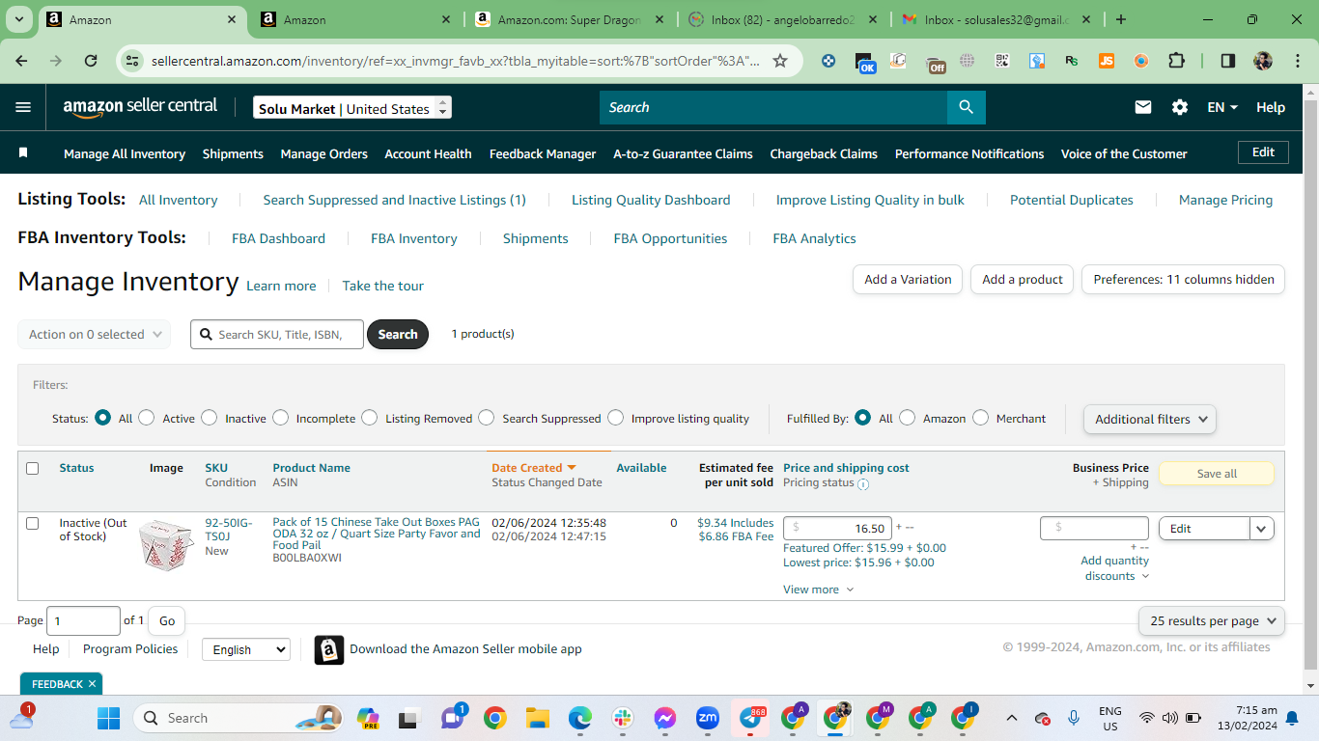Reload the page with the browser refresh icon
The height and width of the screenshot is (741, 1319).
click(x=91, y=61)
